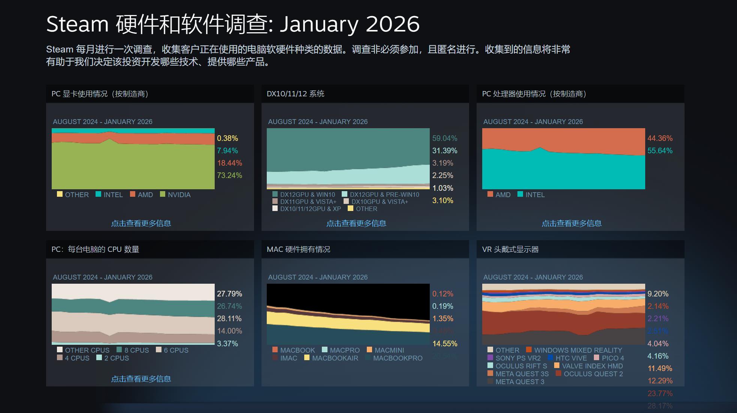Click the Mac hardware area chart
The image size is (737, 413).
click(x=348, y=314)
